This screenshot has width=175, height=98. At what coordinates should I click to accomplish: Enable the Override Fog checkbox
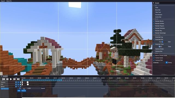pyautogui.click(x=154, y=37)
